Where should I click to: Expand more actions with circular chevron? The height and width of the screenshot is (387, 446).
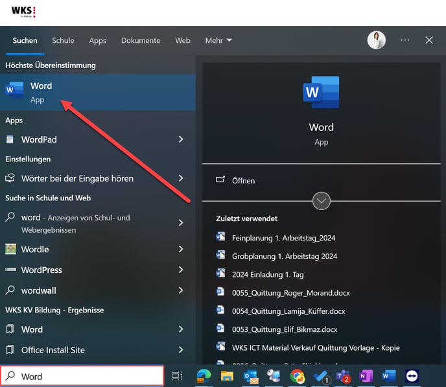pyautogui.click(x=322, y=201)
